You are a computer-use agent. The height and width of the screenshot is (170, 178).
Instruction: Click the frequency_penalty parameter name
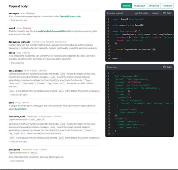[x=20, y=42]
